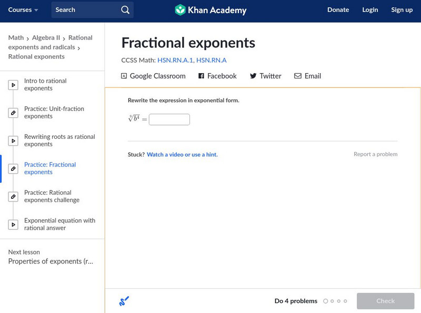Open the Donate page
Viewport: 421px width, 313px height.
point(338,10)
